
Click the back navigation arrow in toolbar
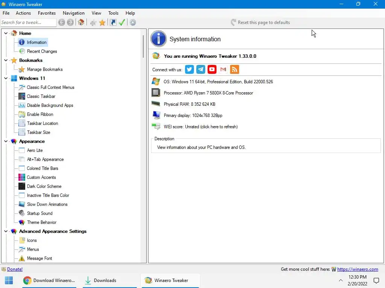coord(62,22)
